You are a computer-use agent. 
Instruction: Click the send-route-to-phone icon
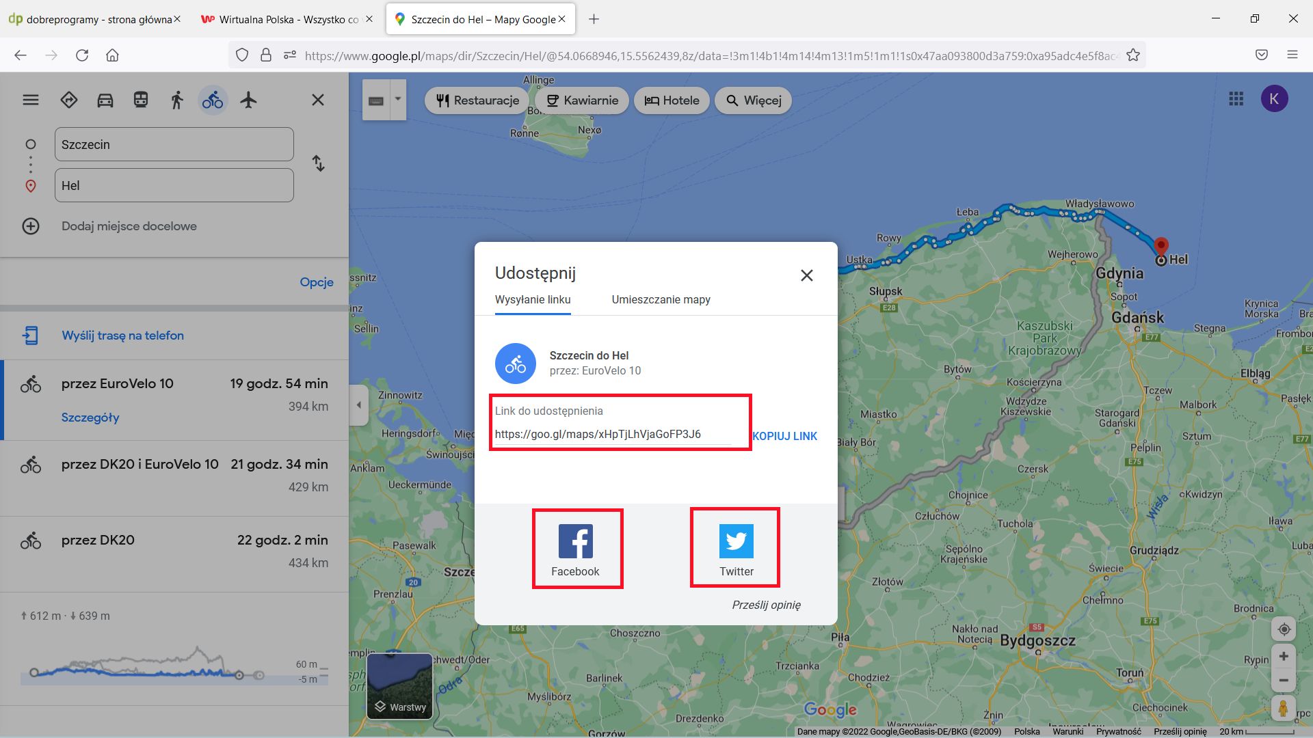tap(31, 335)
